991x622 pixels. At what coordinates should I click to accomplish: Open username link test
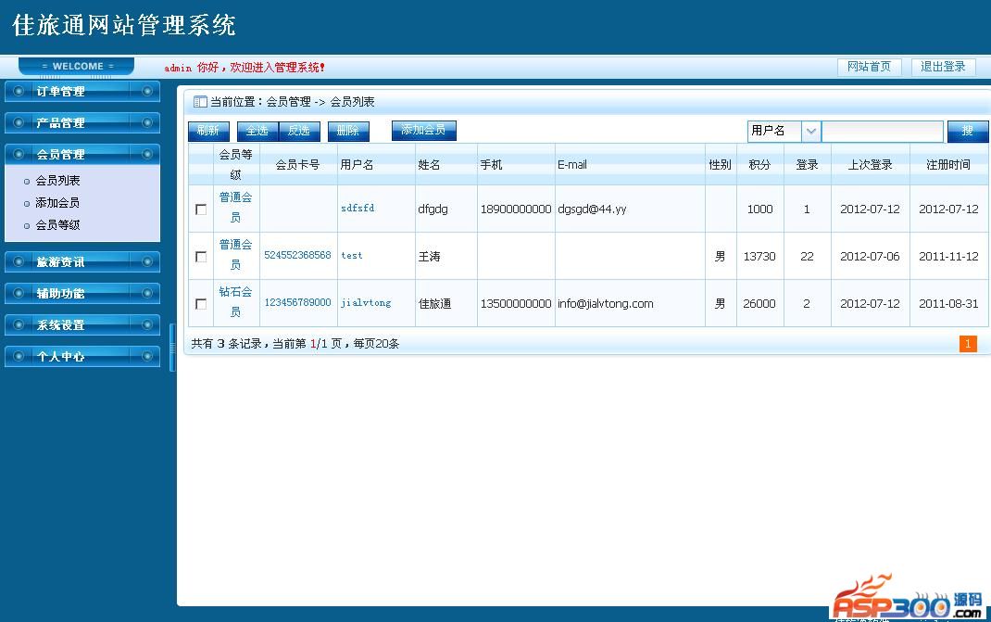click(x=351, y=256)
